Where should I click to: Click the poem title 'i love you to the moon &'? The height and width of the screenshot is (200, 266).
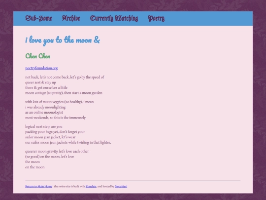tap(63, 40)
